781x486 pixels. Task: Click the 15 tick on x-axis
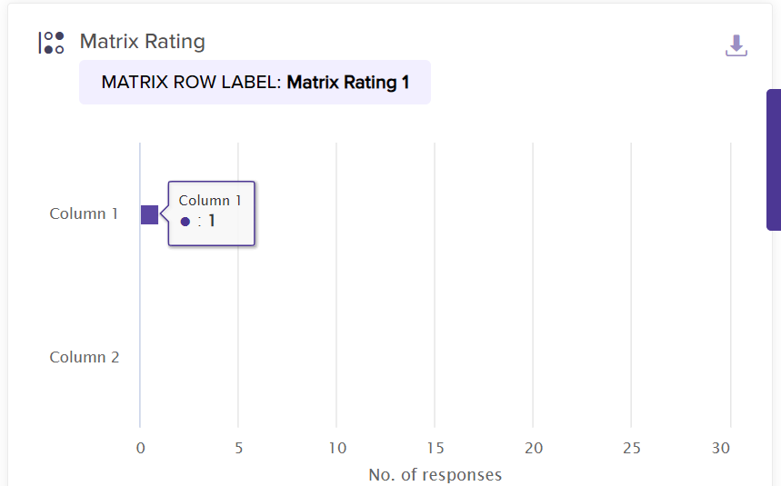pyautogui.click(x=435, y=448)
